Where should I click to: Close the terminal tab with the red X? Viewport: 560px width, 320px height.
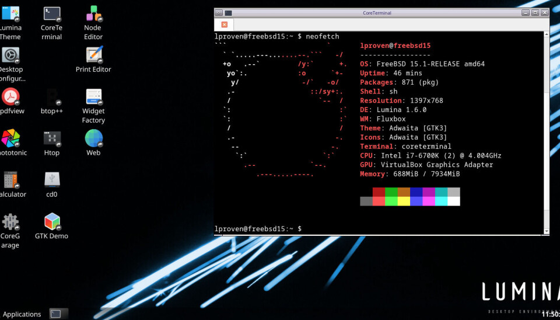pos(224,25)
